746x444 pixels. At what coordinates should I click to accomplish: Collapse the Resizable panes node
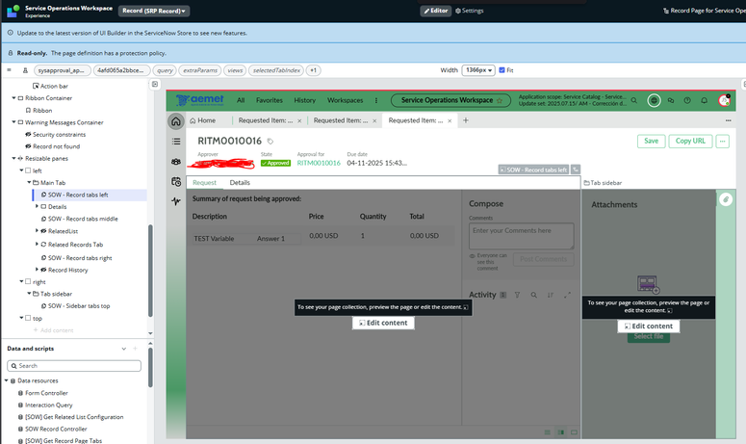coord(13,159)
